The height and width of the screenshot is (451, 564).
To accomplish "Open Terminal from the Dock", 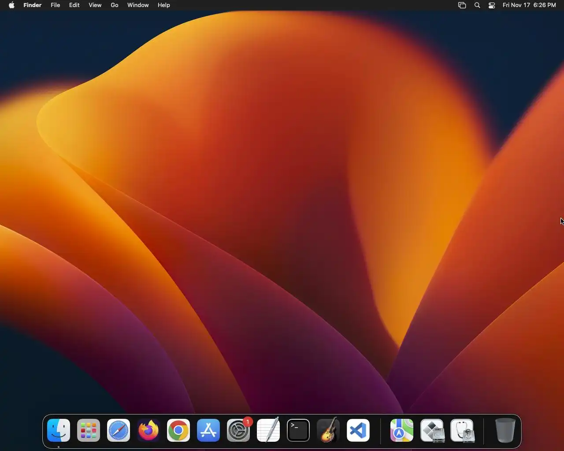I will point(298,430).
